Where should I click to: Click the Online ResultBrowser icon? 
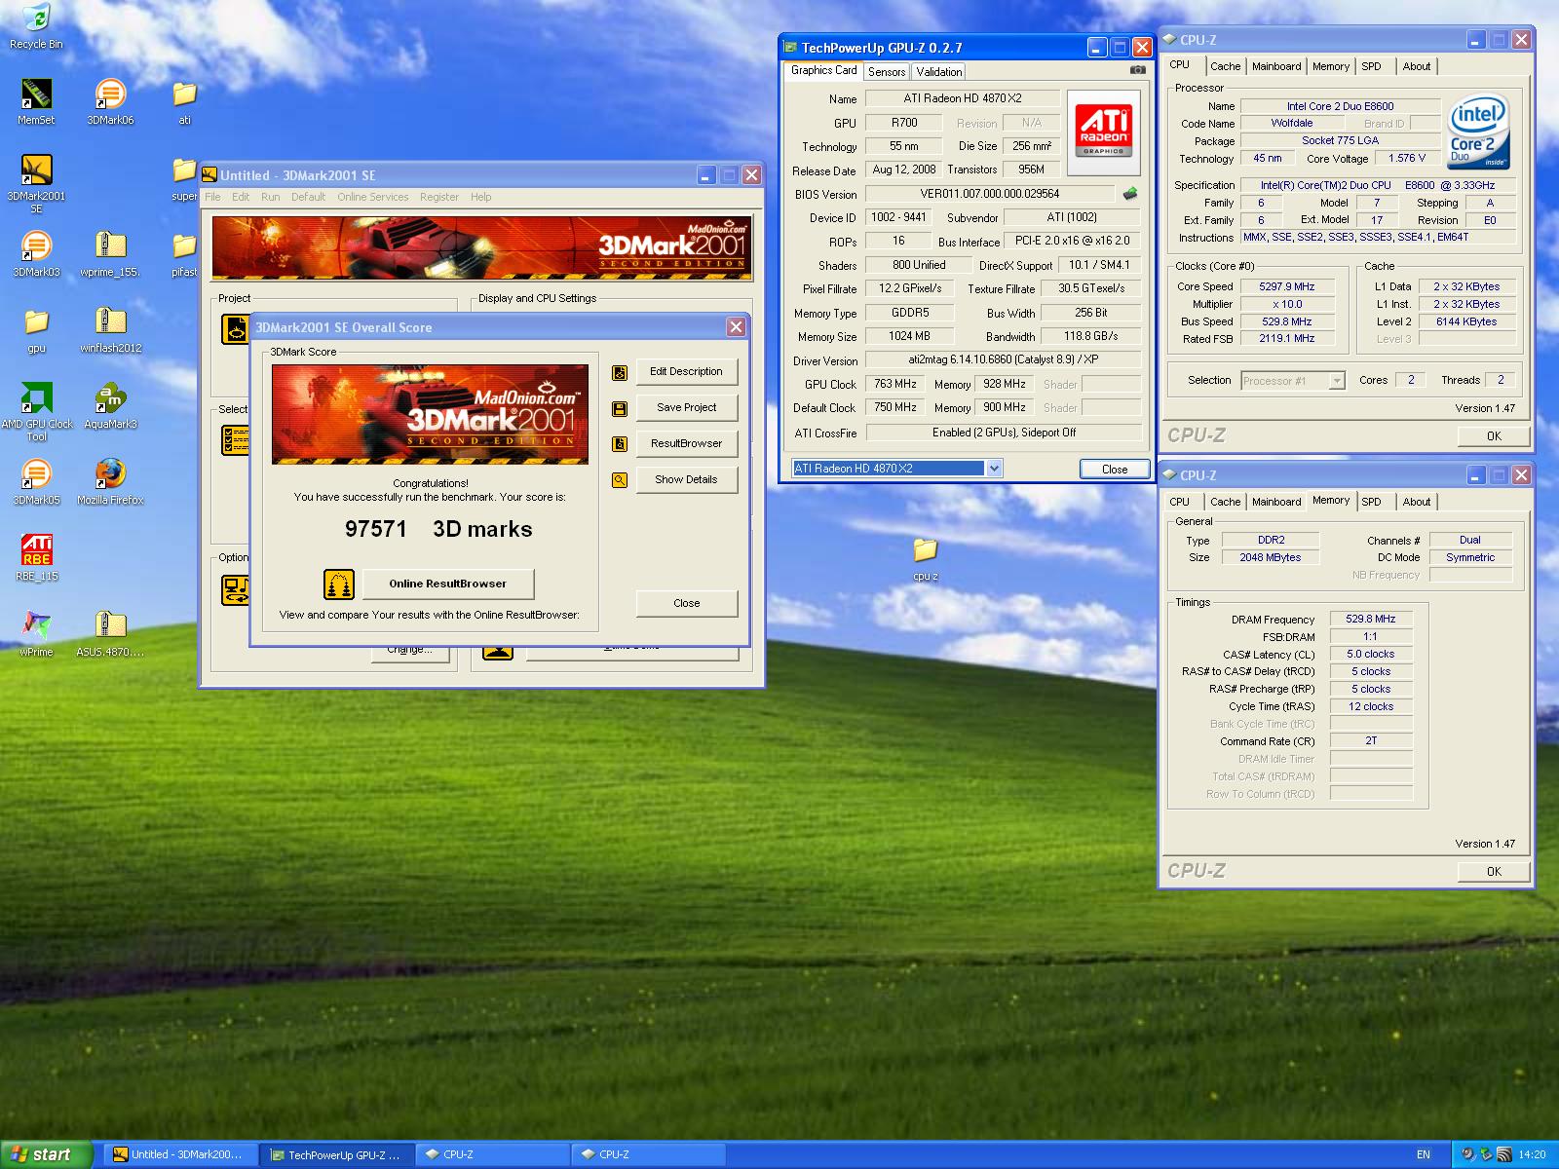click(338, 584)
